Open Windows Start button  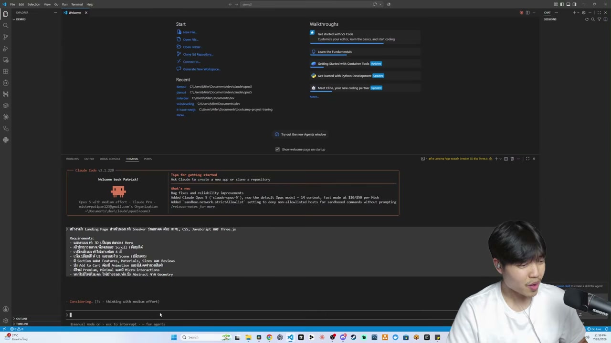click(174, 337)
